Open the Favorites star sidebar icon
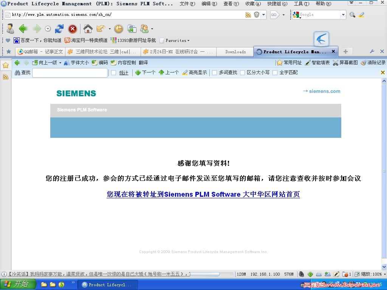The width and height of the screenshot is (387, 290). [x=5, y=65]
